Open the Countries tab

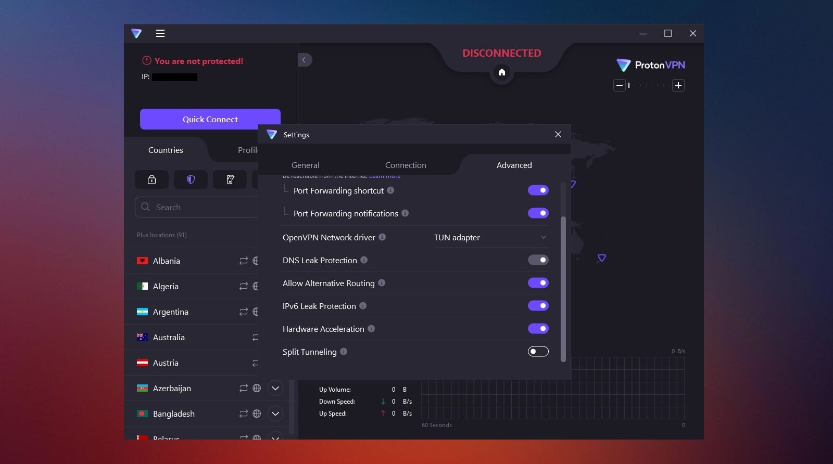166,150
